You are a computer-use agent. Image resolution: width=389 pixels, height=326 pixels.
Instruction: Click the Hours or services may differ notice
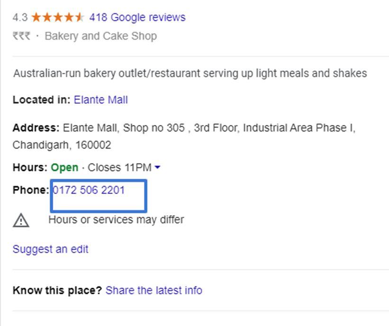click(116, 220)
